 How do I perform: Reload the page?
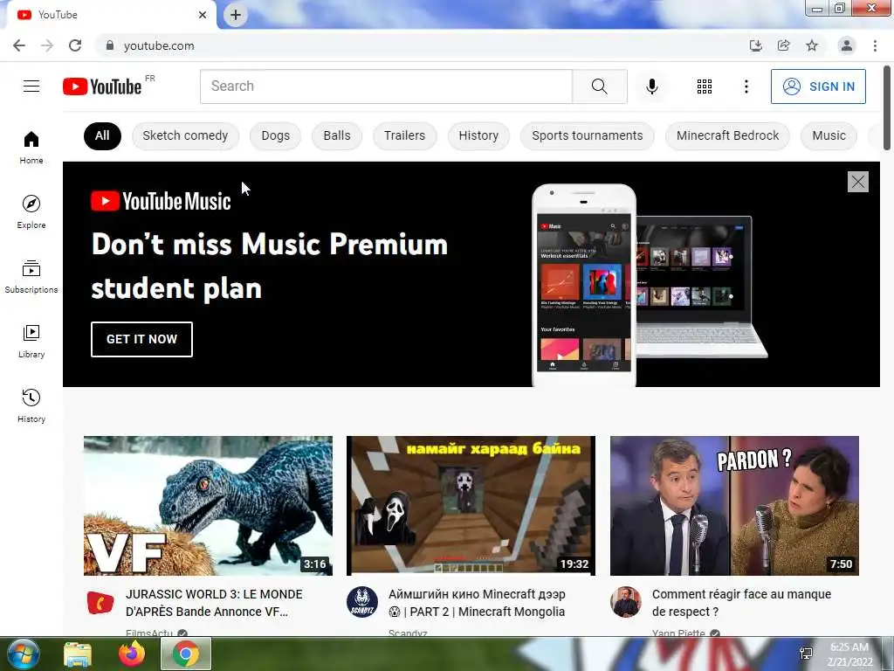coord(75,45)
